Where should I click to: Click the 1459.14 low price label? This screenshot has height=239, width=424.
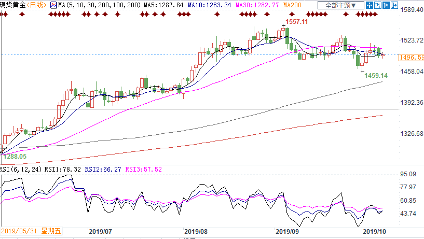376,76
